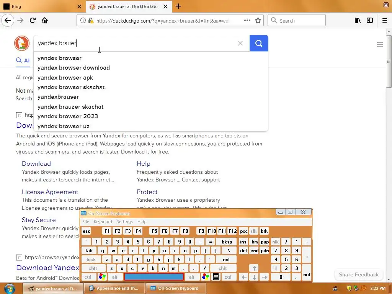
Task: Click the browser Back arrow button
Action: click(8, 21)
